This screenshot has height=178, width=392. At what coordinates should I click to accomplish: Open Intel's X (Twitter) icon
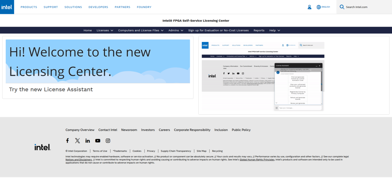[77, 141]
